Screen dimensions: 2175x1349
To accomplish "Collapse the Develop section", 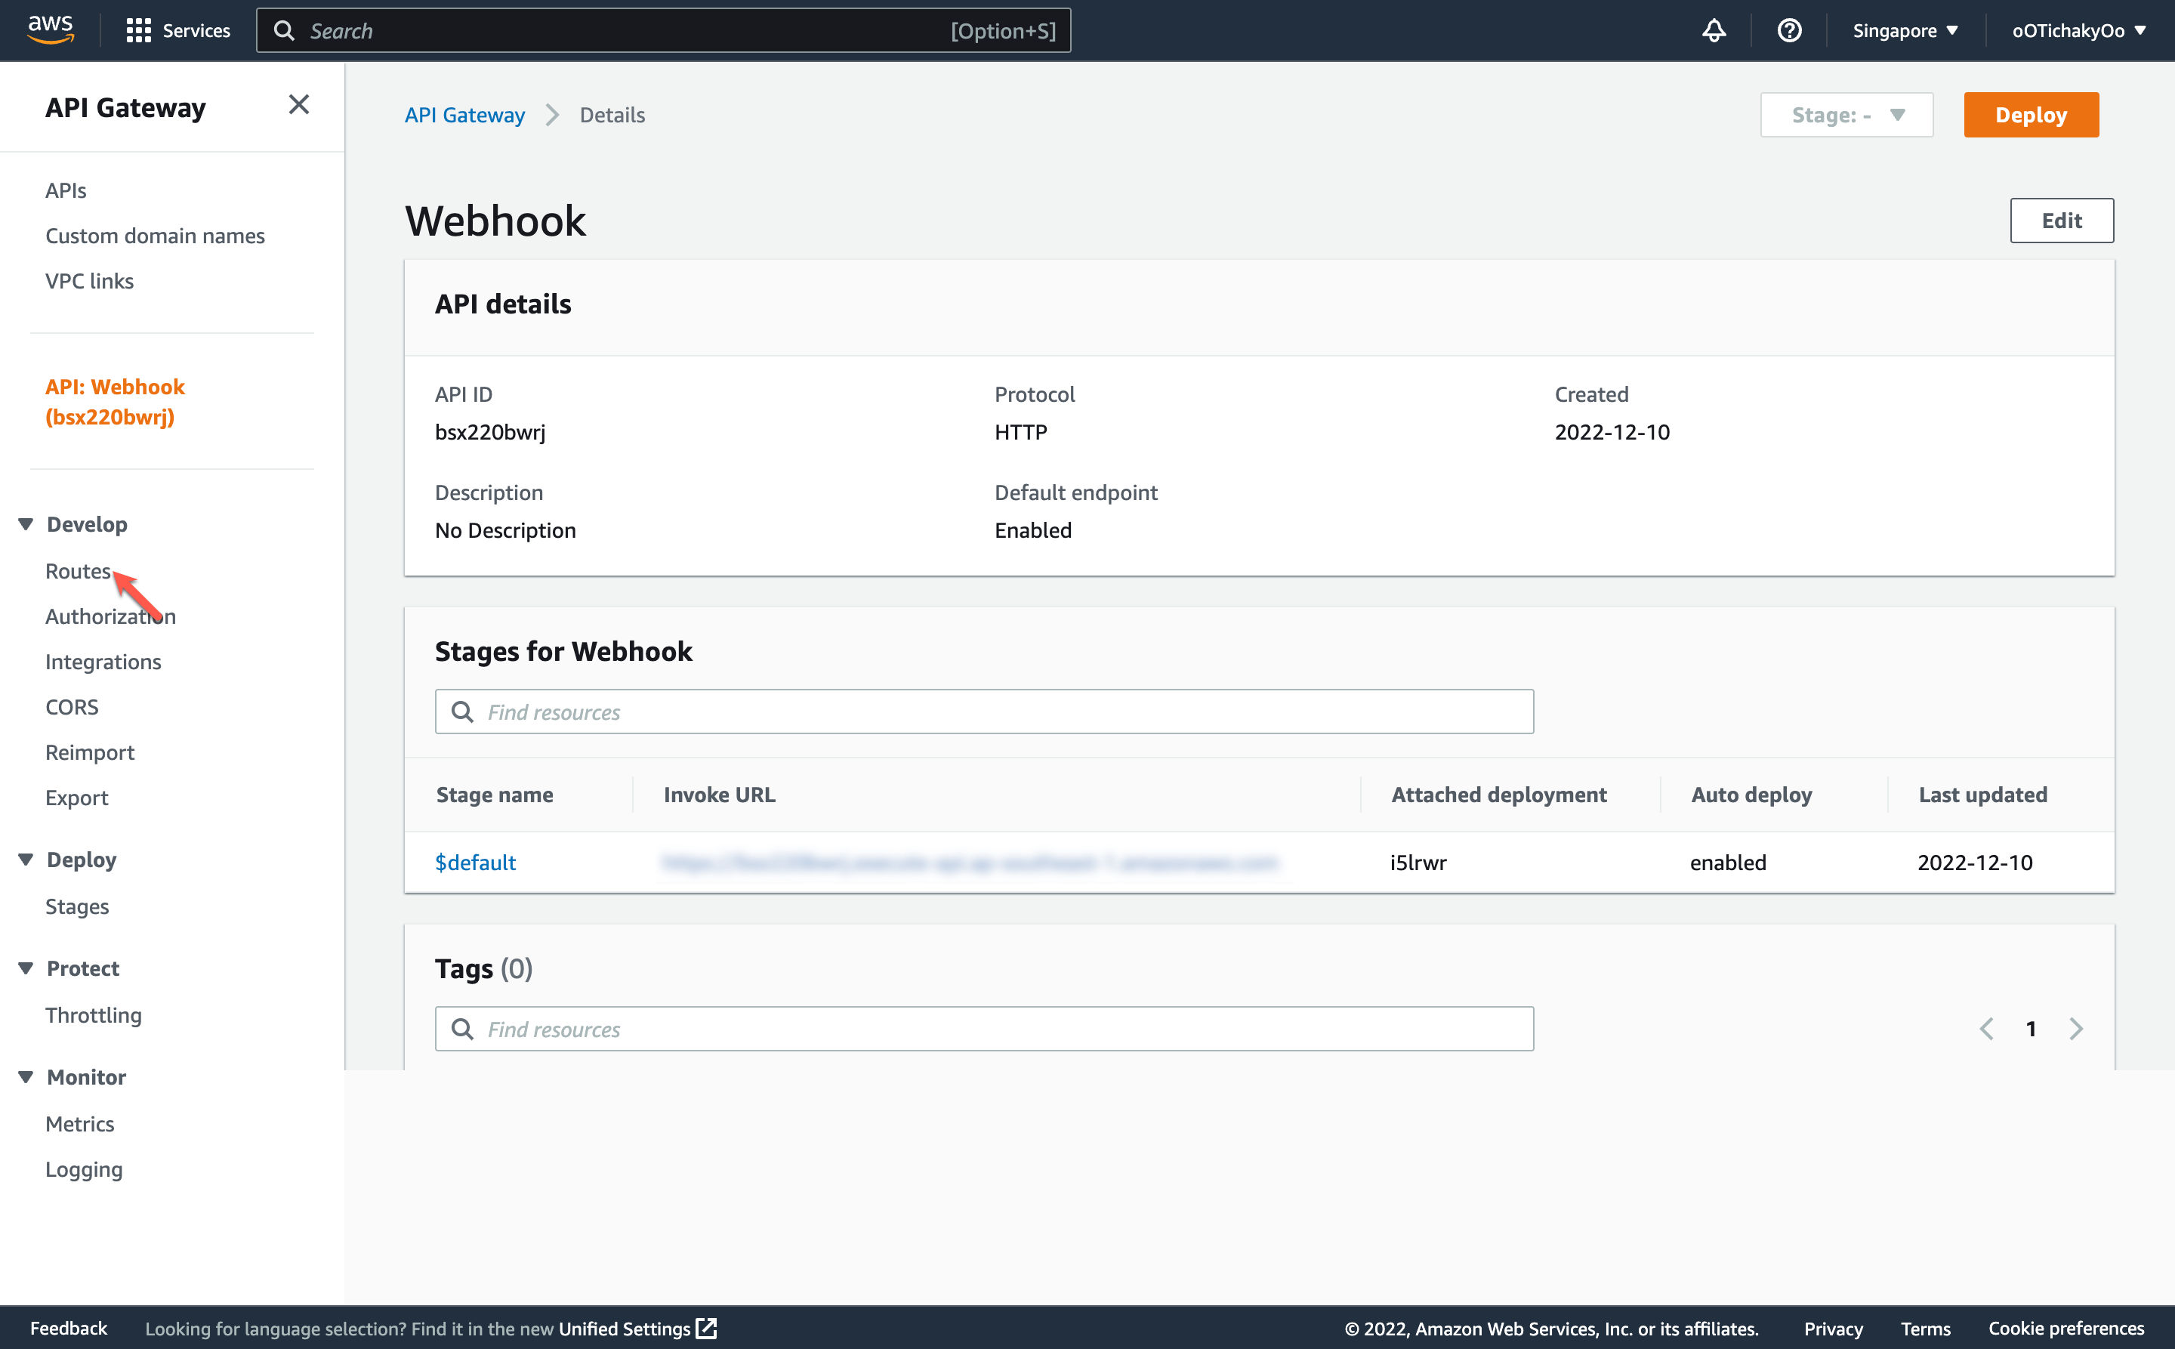I will [x=25, y=523].
